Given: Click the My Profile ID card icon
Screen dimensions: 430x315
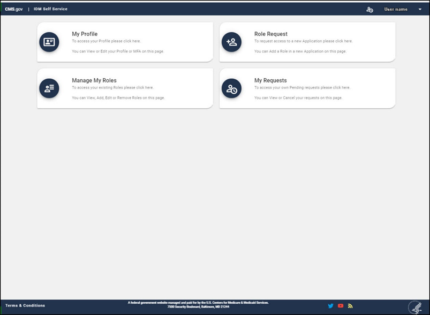Looking at the screenshot, I should tap(49, 42).
